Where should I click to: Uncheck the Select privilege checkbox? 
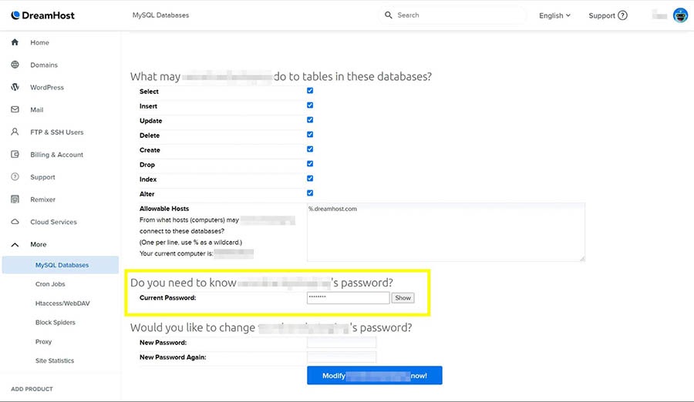[x=310, y=91]
